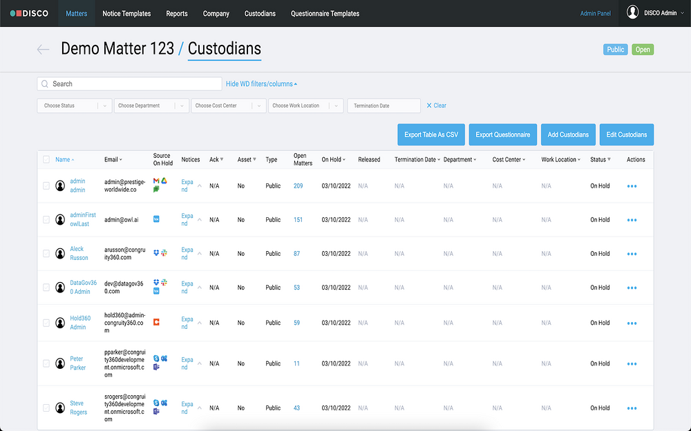Open actions menu for admin admin
The image size is (691, 431).
click(x=632, y=186)
